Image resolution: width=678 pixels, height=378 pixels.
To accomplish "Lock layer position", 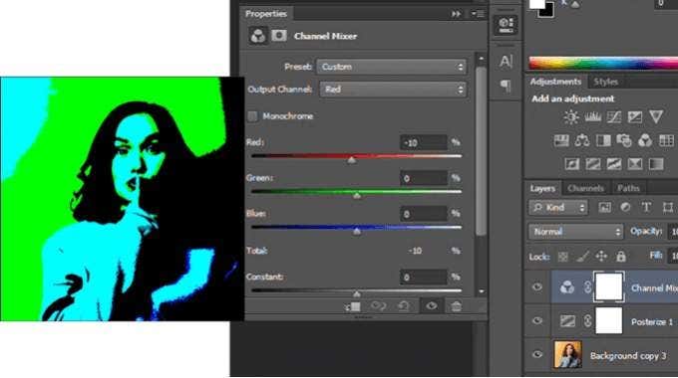I will point(601,257).
